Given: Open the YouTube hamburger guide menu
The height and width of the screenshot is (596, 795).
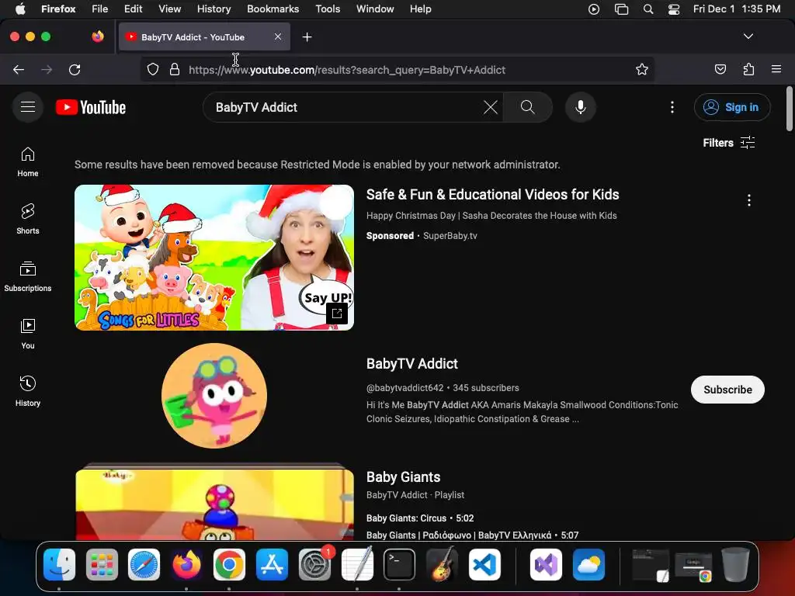Looking at the screenshot, I should click(x=28, y=107).
